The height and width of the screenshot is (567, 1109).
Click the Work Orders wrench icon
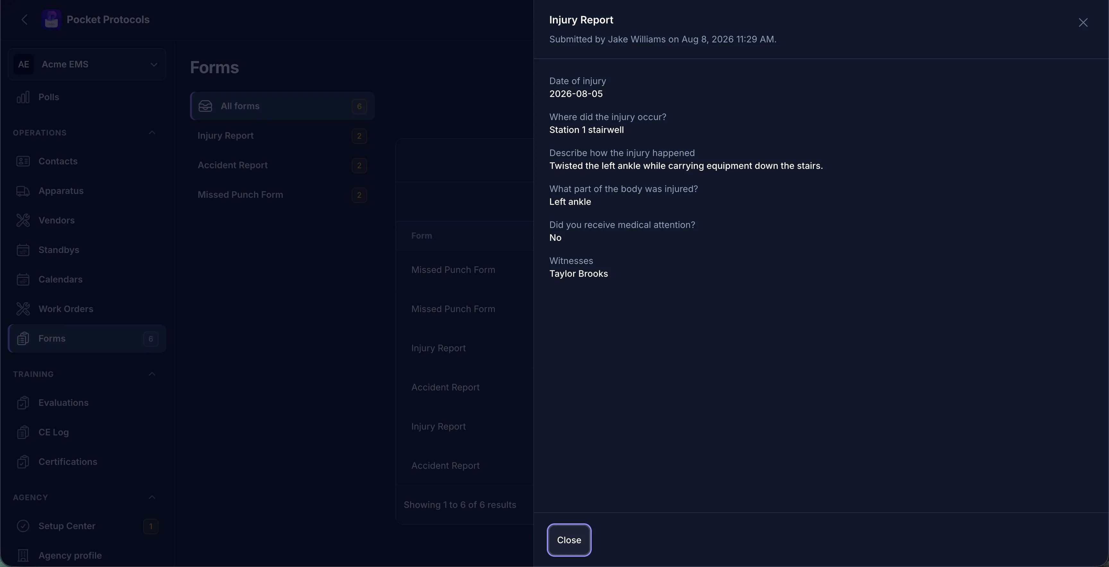[x=23, y=309]
